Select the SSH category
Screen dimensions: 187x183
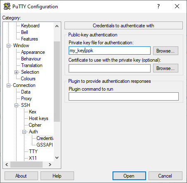(26, 105)
